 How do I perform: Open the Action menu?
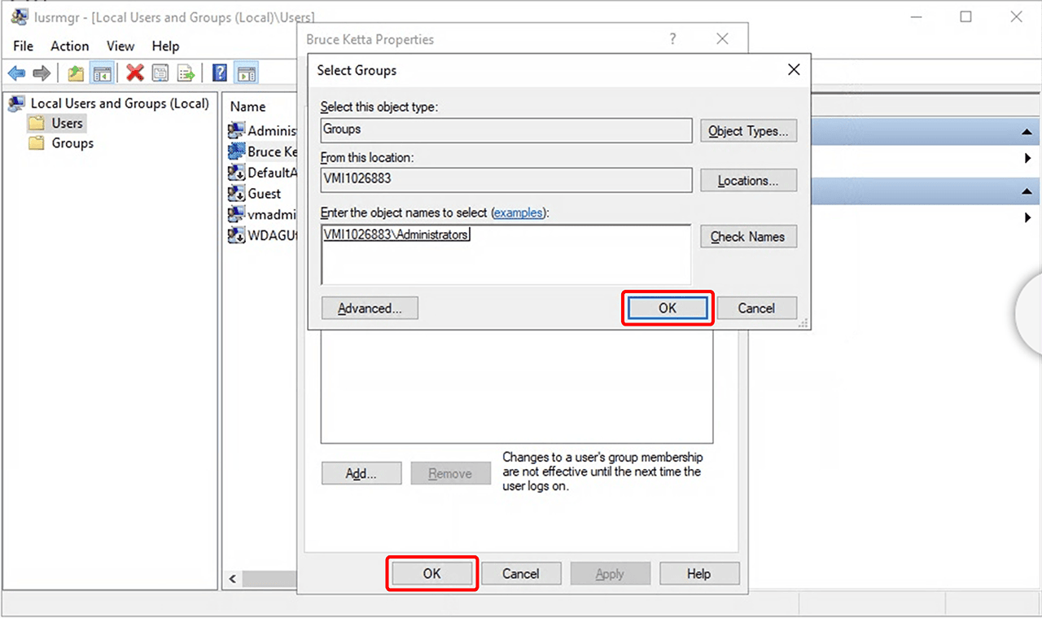[x=69, y=46]
